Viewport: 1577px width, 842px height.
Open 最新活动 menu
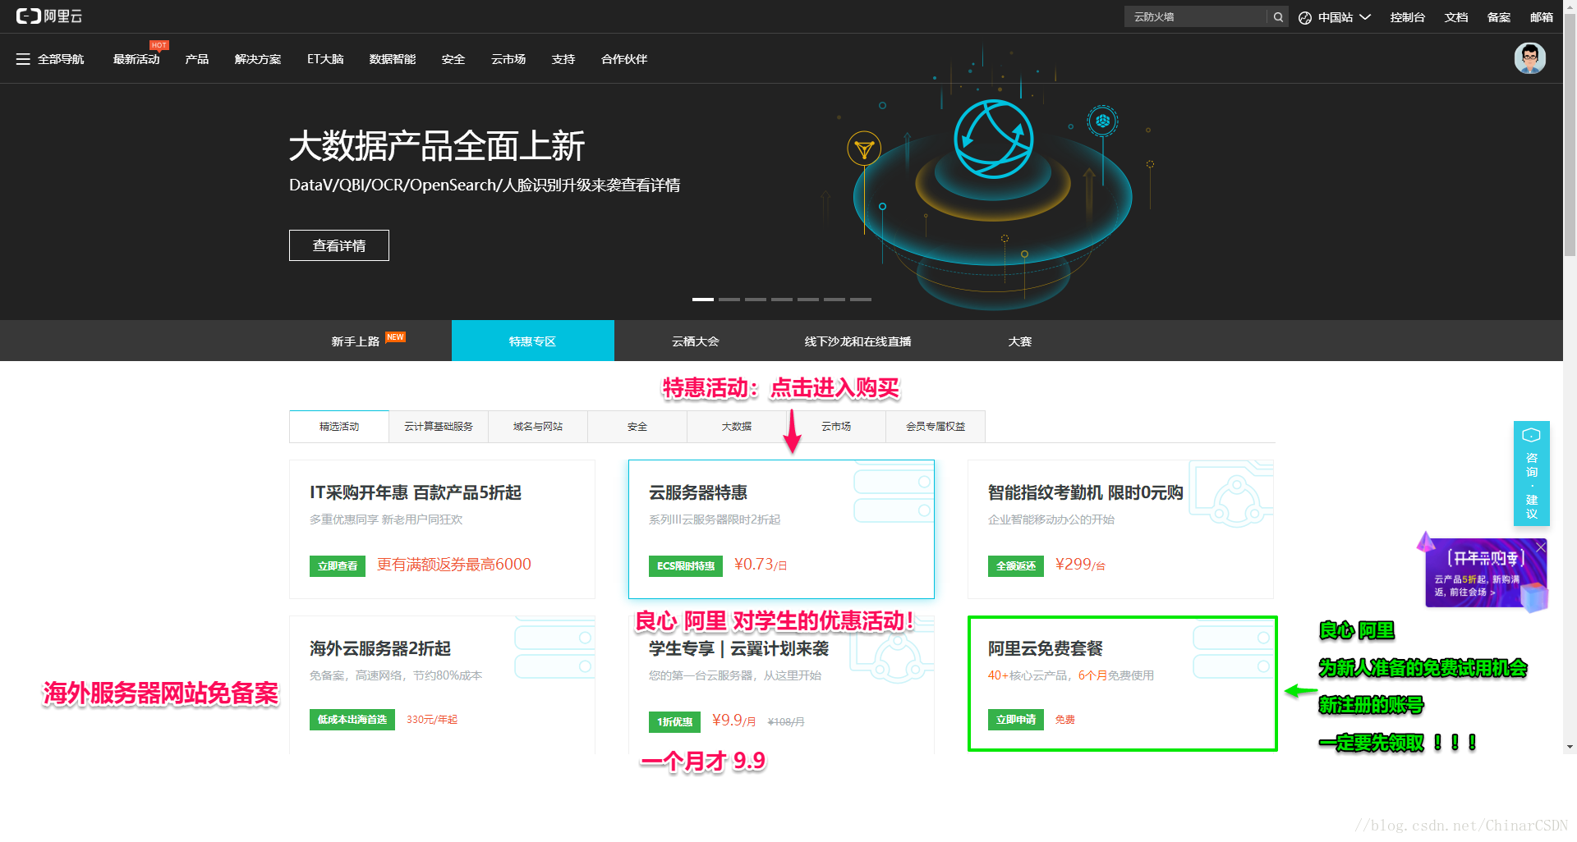pyautogui.click(x=136, y=59)
